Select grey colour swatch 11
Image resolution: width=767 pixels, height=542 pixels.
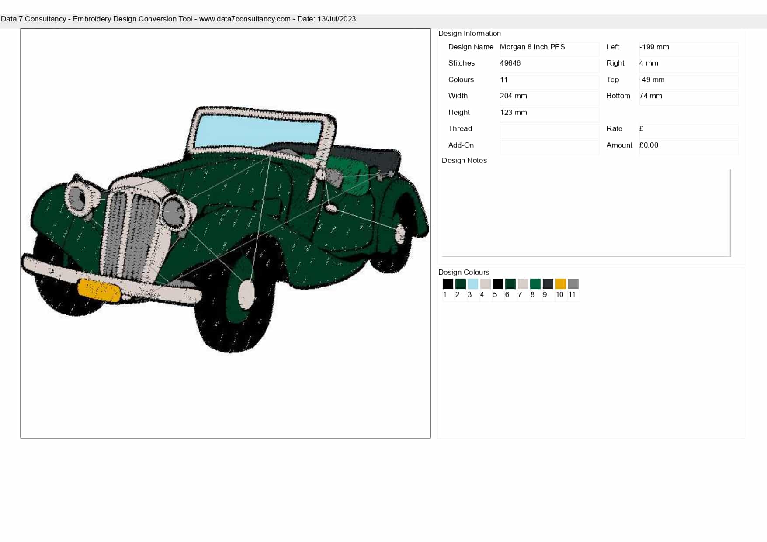[573, 284]
